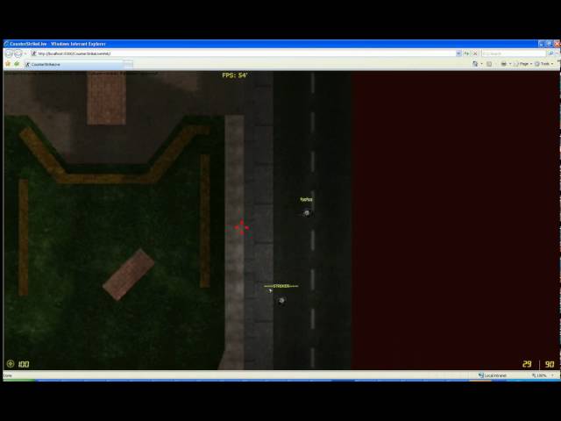The image size is (561, 421).
Task: Expand the Print dropdown arrow
Action: pyautogui.click(x=510, y=64)
